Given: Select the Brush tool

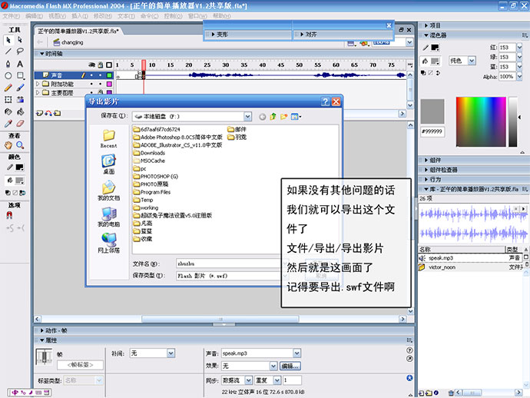Looking at the screenshot, I should pos(20,88).
